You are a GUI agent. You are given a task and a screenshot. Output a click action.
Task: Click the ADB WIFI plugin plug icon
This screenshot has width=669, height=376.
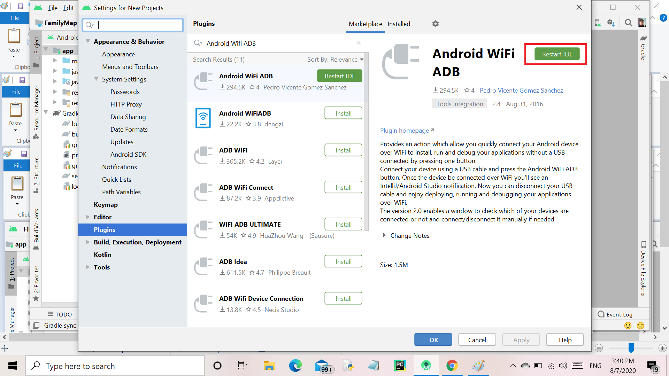[203, 155]
